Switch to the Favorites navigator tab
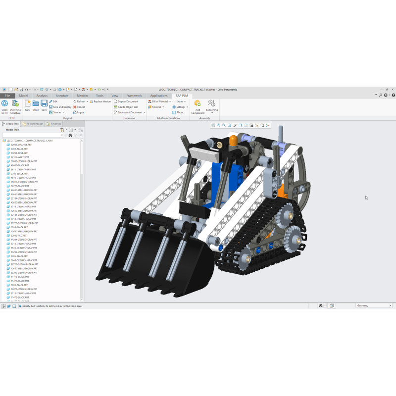This screenshot has width=396, height=396. [x=54, y=124]
